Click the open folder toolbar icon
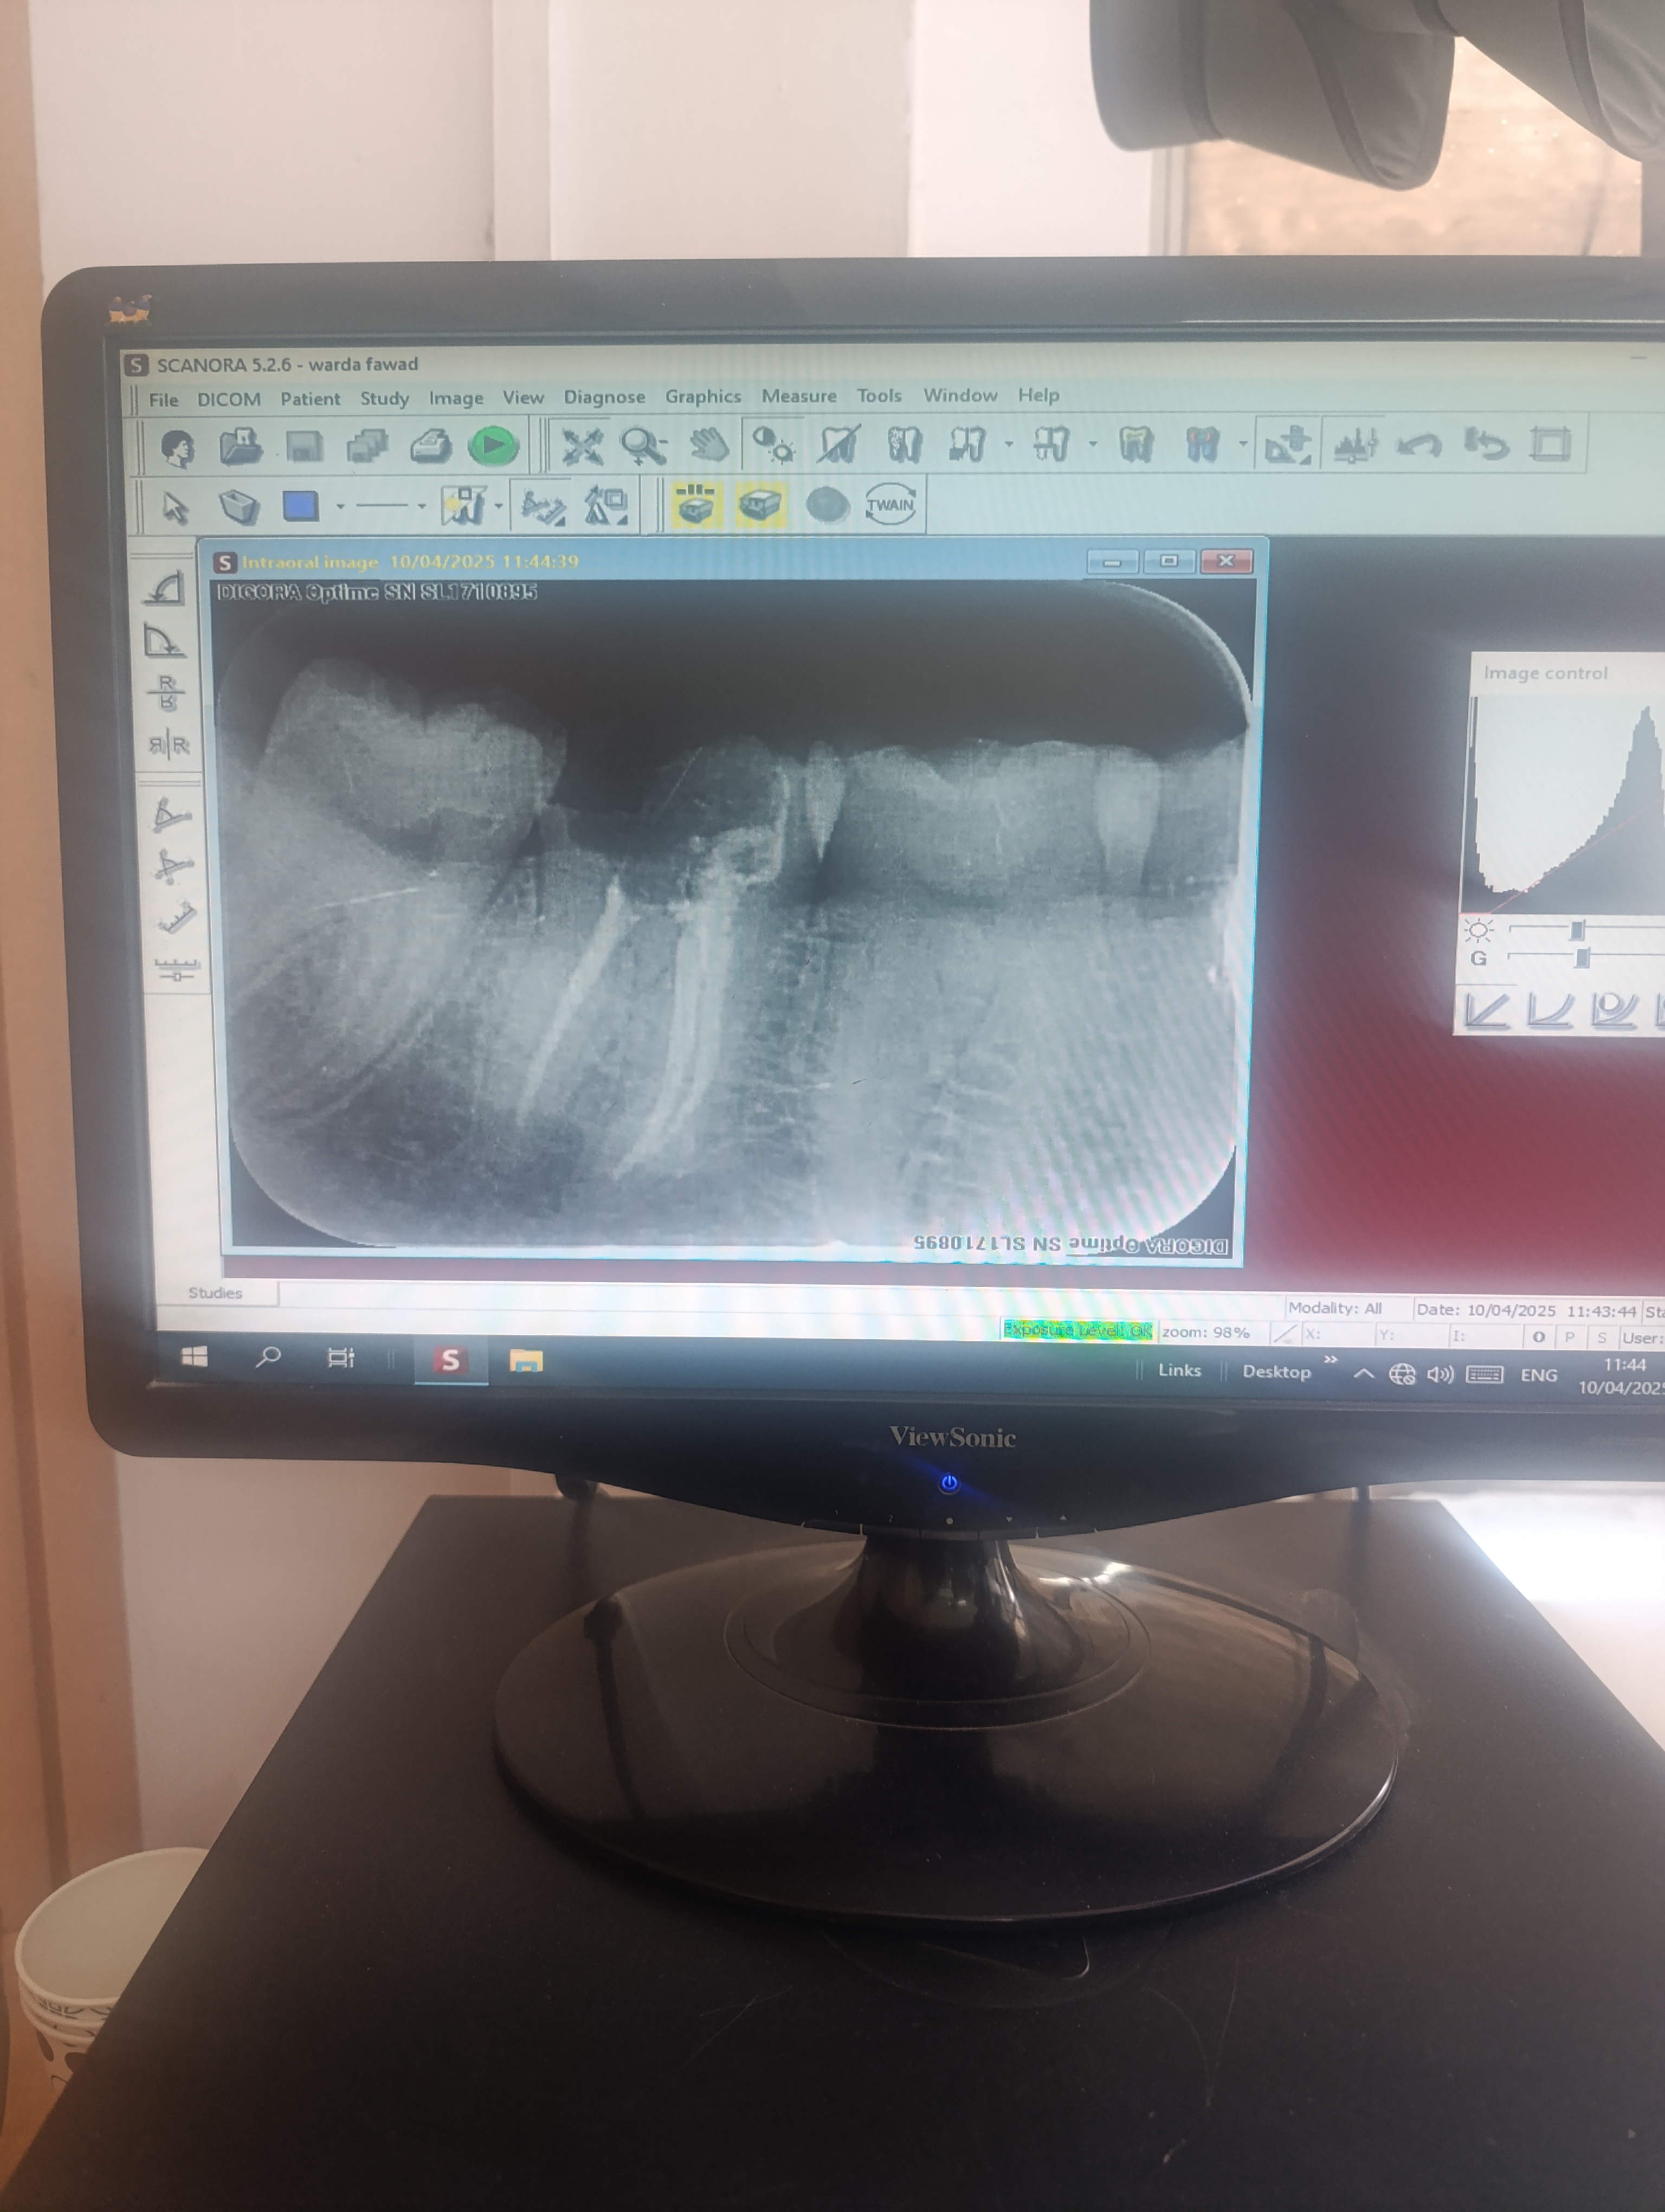1665x2212 pixels. point(241,446)
